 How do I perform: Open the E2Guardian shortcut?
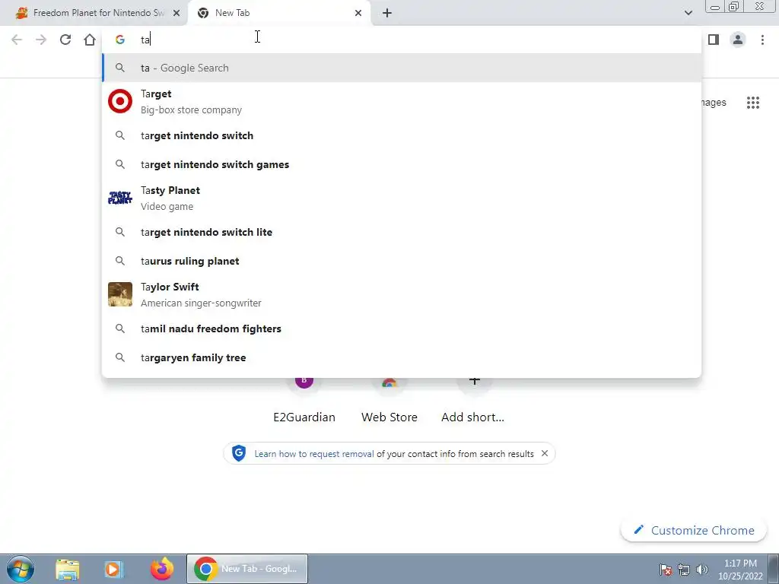[x=304, y=402]
